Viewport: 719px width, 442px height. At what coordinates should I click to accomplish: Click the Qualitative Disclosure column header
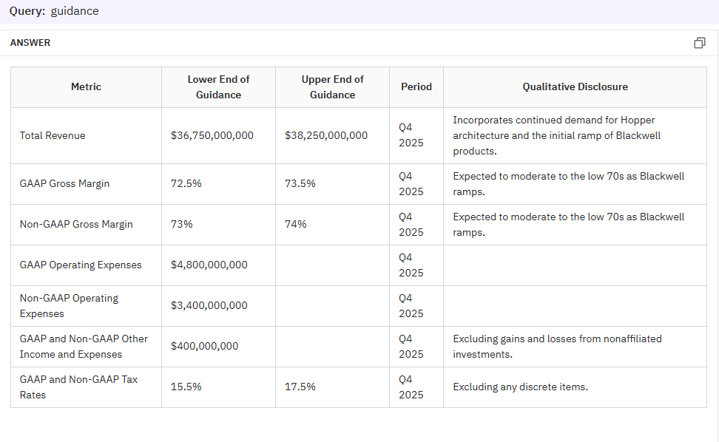tap(575, 87)
